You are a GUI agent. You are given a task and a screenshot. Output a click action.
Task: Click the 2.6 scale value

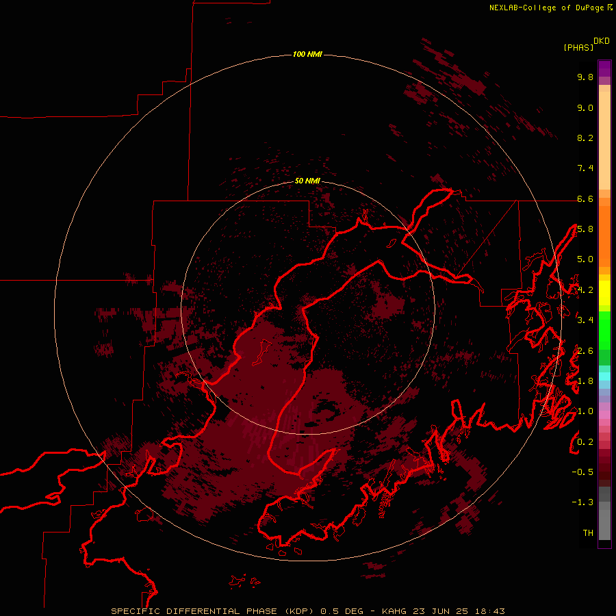pyautogui.click(x=585, y=351)
